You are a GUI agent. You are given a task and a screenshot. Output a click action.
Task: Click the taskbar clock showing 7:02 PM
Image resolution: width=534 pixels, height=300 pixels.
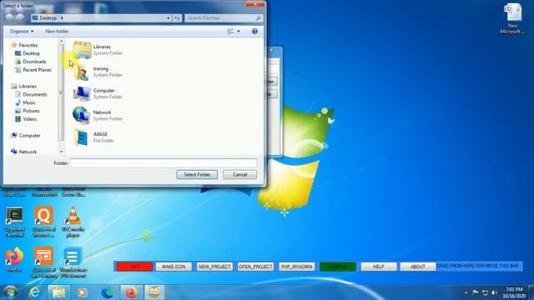coord(514,292)
